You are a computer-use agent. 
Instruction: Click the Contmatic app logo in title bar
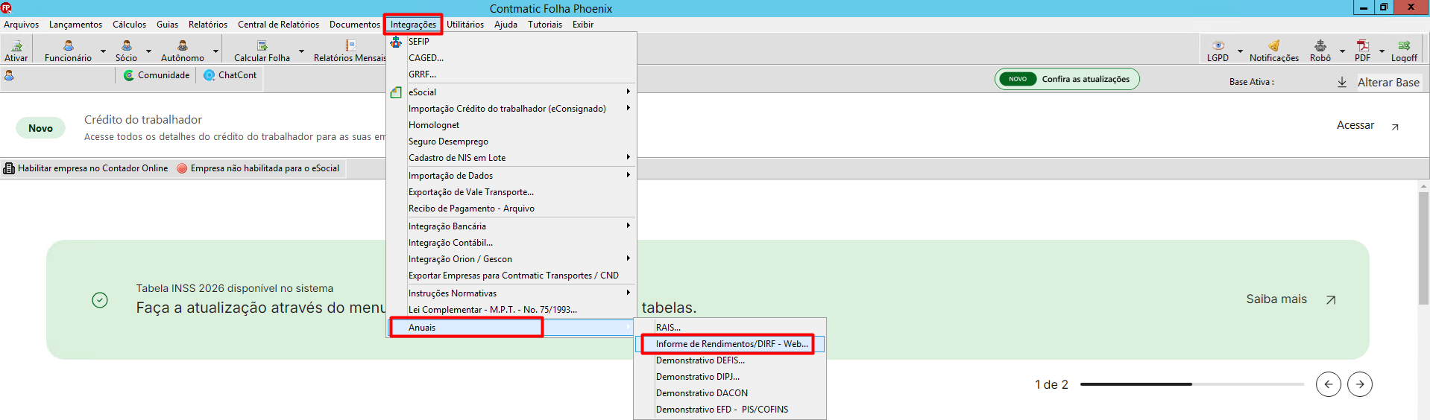(7, 8)
